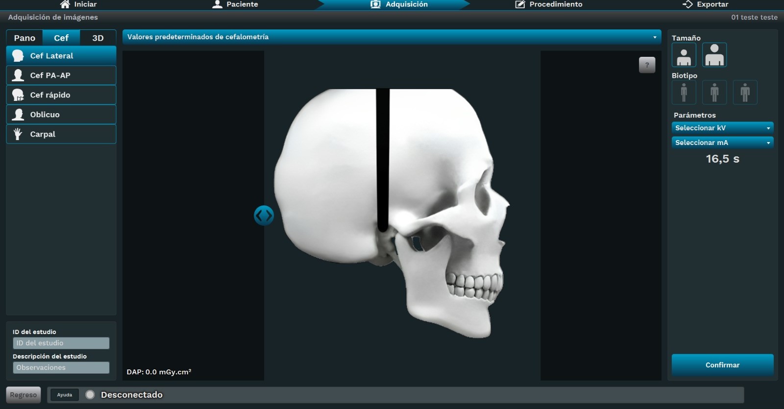Select the large patient size icon
This screenshot has height=409, width=784.
[x=714, y=55]
